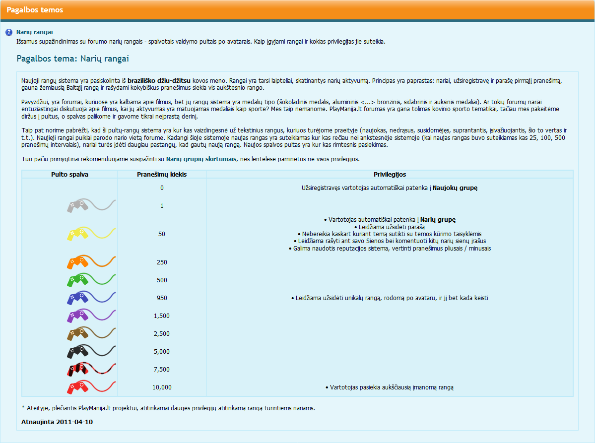Open the Narių grupių skirtumais link

point(201,159)
